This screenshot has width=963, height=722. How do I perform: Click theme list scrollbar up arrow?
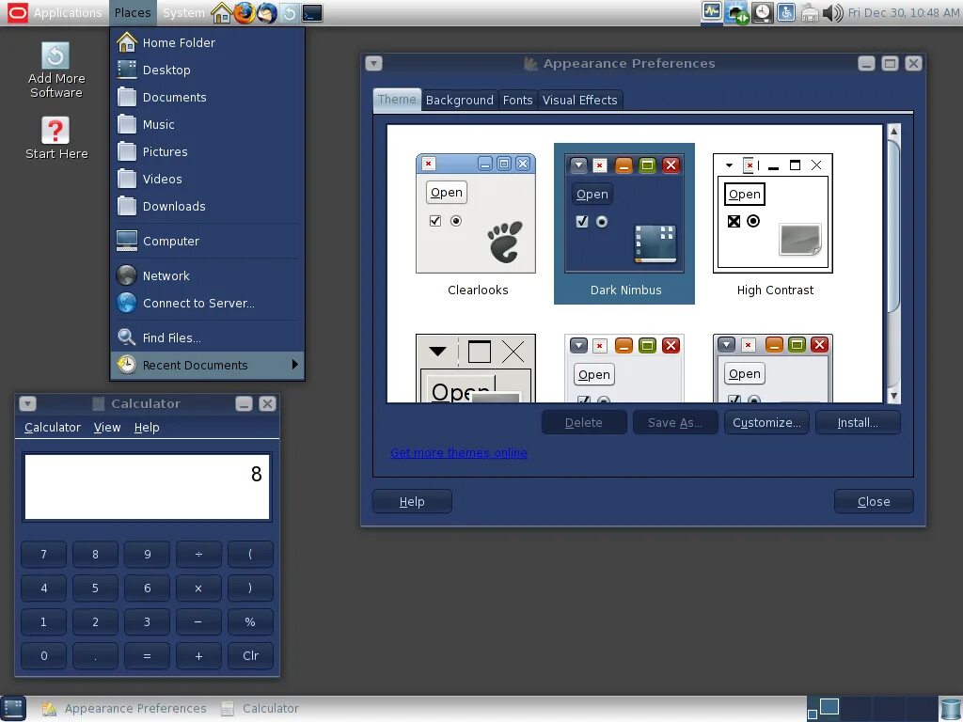[x=894, y=131]
